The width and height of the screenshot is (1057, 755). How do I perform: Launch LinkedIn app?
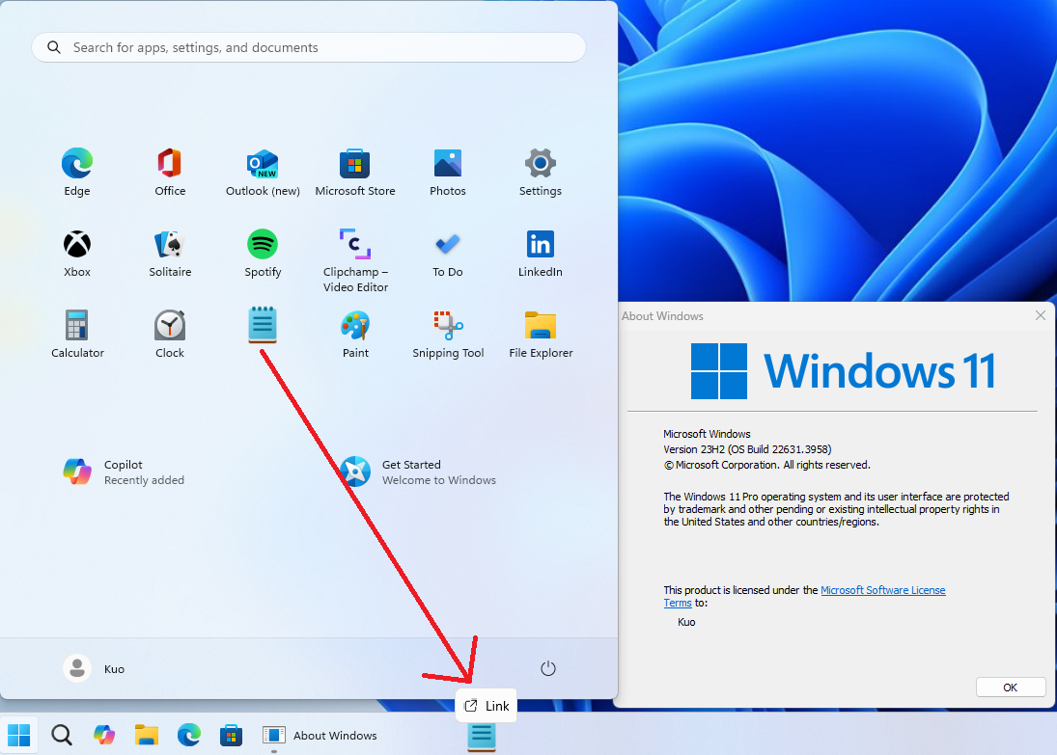tap(540, 254)
